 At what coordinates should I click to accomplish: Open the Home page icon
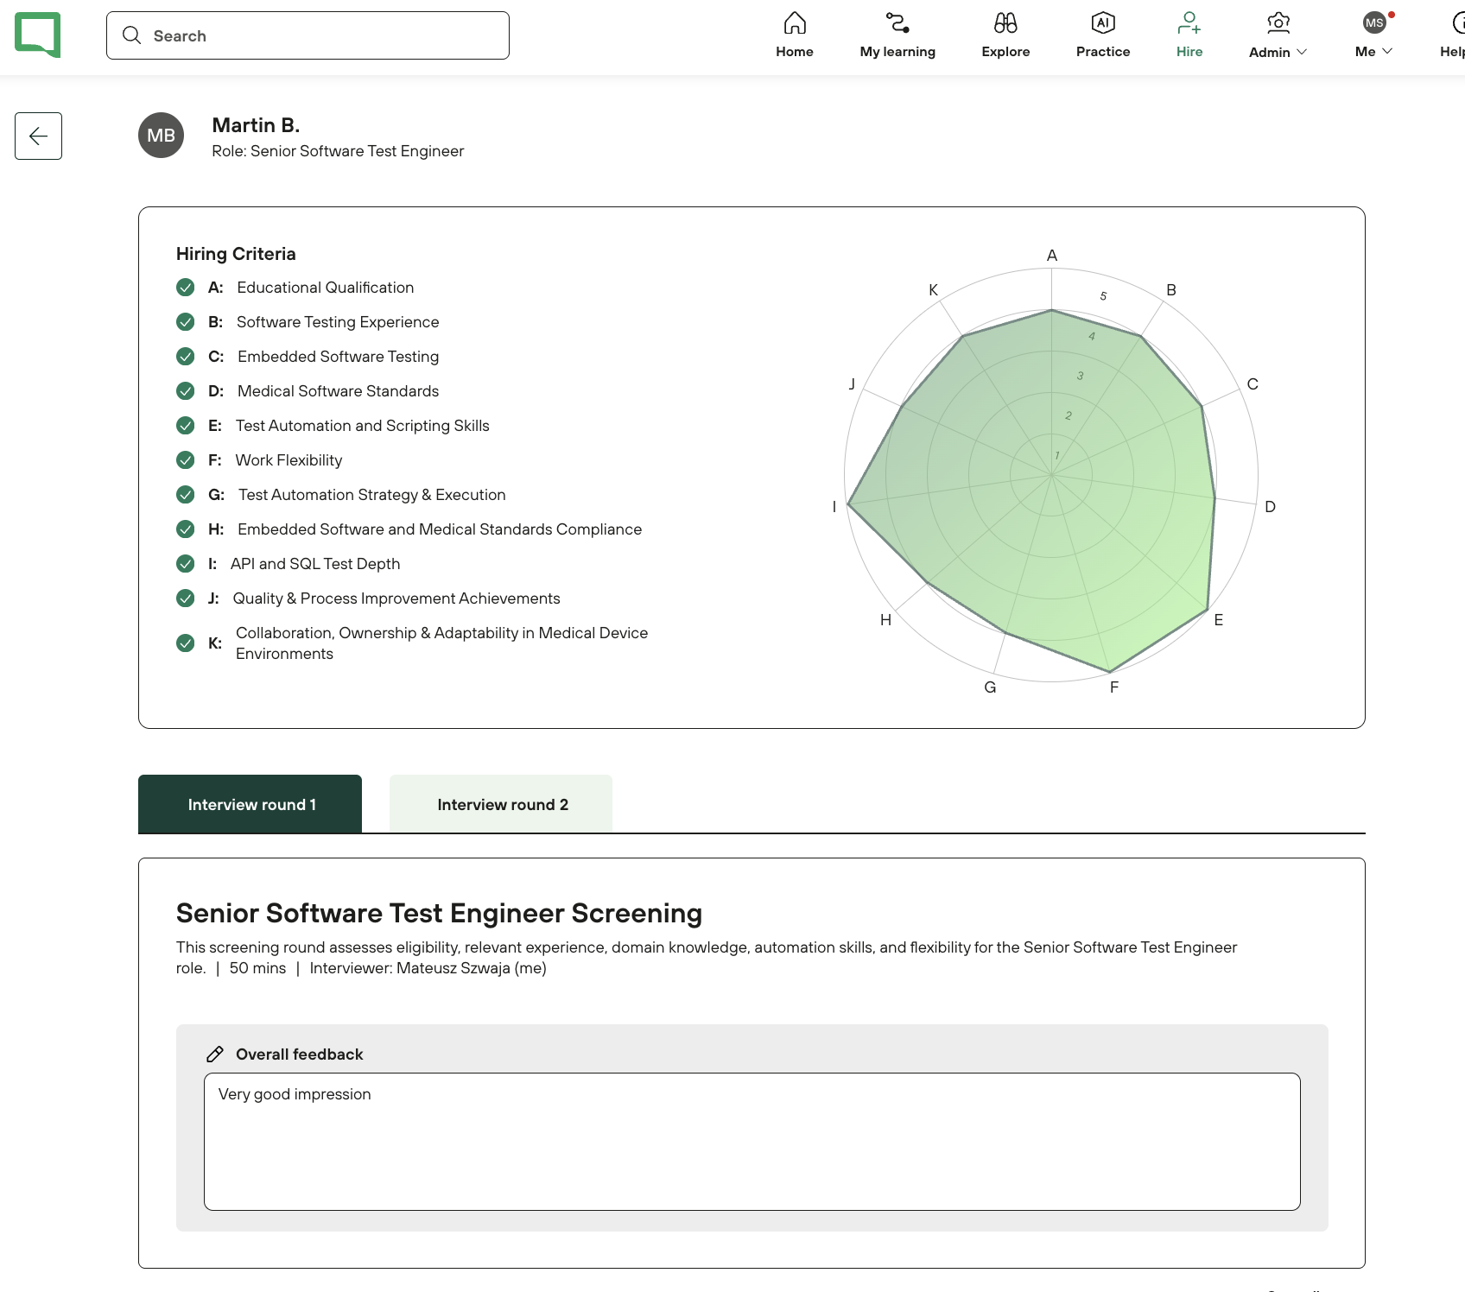795,23
